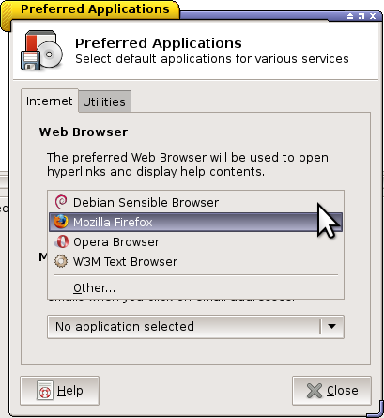Select W3M Text Browser entry
The image size is (384, 418).
[x=195, y=261]
